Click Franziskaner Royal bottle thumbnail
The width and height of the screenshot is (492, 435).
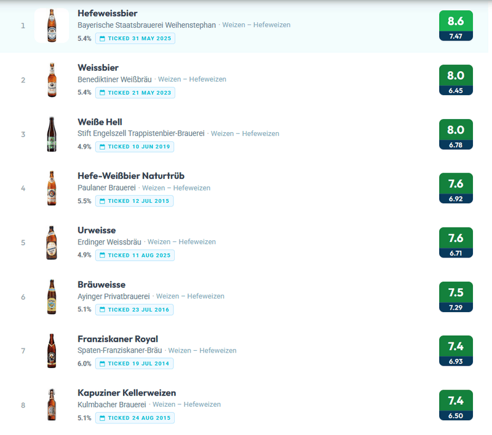(52, 351)
